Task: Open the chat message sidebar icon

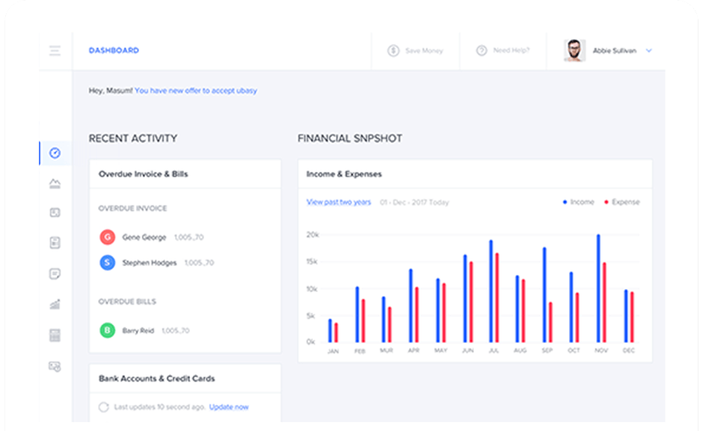Action: (x=55, y=274)
